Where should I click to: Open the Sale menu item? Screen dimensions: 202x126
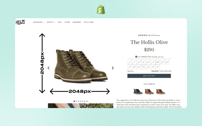pos(60,22)
